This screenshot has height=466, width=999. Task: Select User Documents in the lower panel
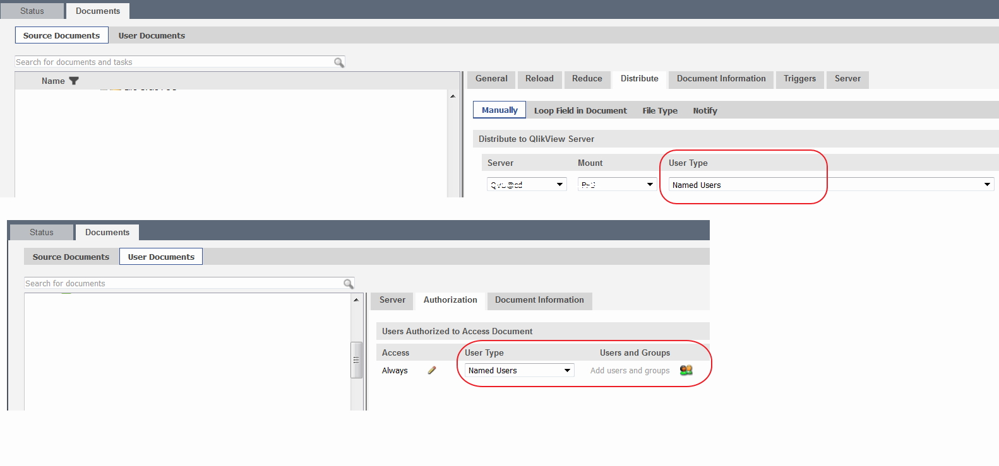point(161,257)
